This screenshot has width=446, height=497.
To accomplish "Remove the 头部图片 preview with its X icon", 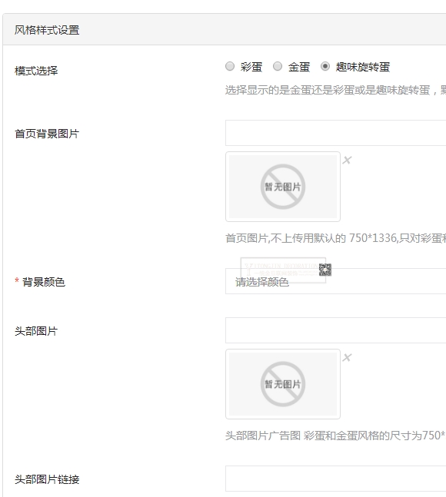I will (x=347, y=357).
